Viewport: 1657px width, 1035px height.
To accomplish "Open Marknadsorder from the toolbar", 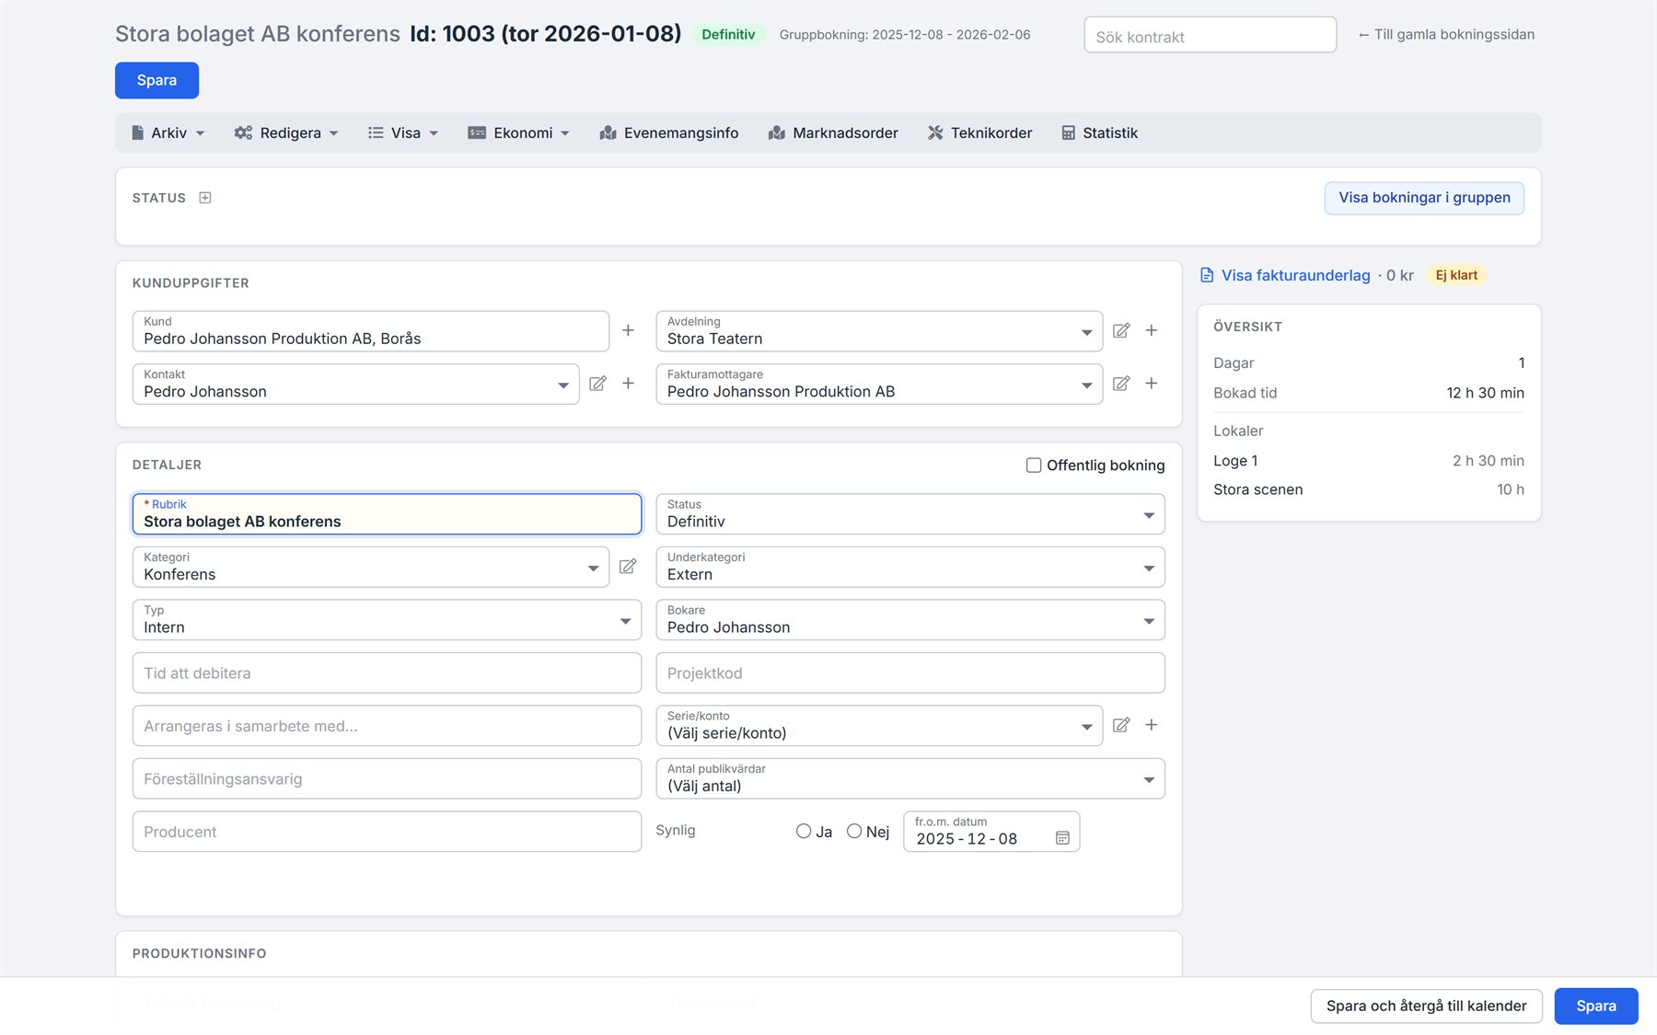I will coord(833,133).
